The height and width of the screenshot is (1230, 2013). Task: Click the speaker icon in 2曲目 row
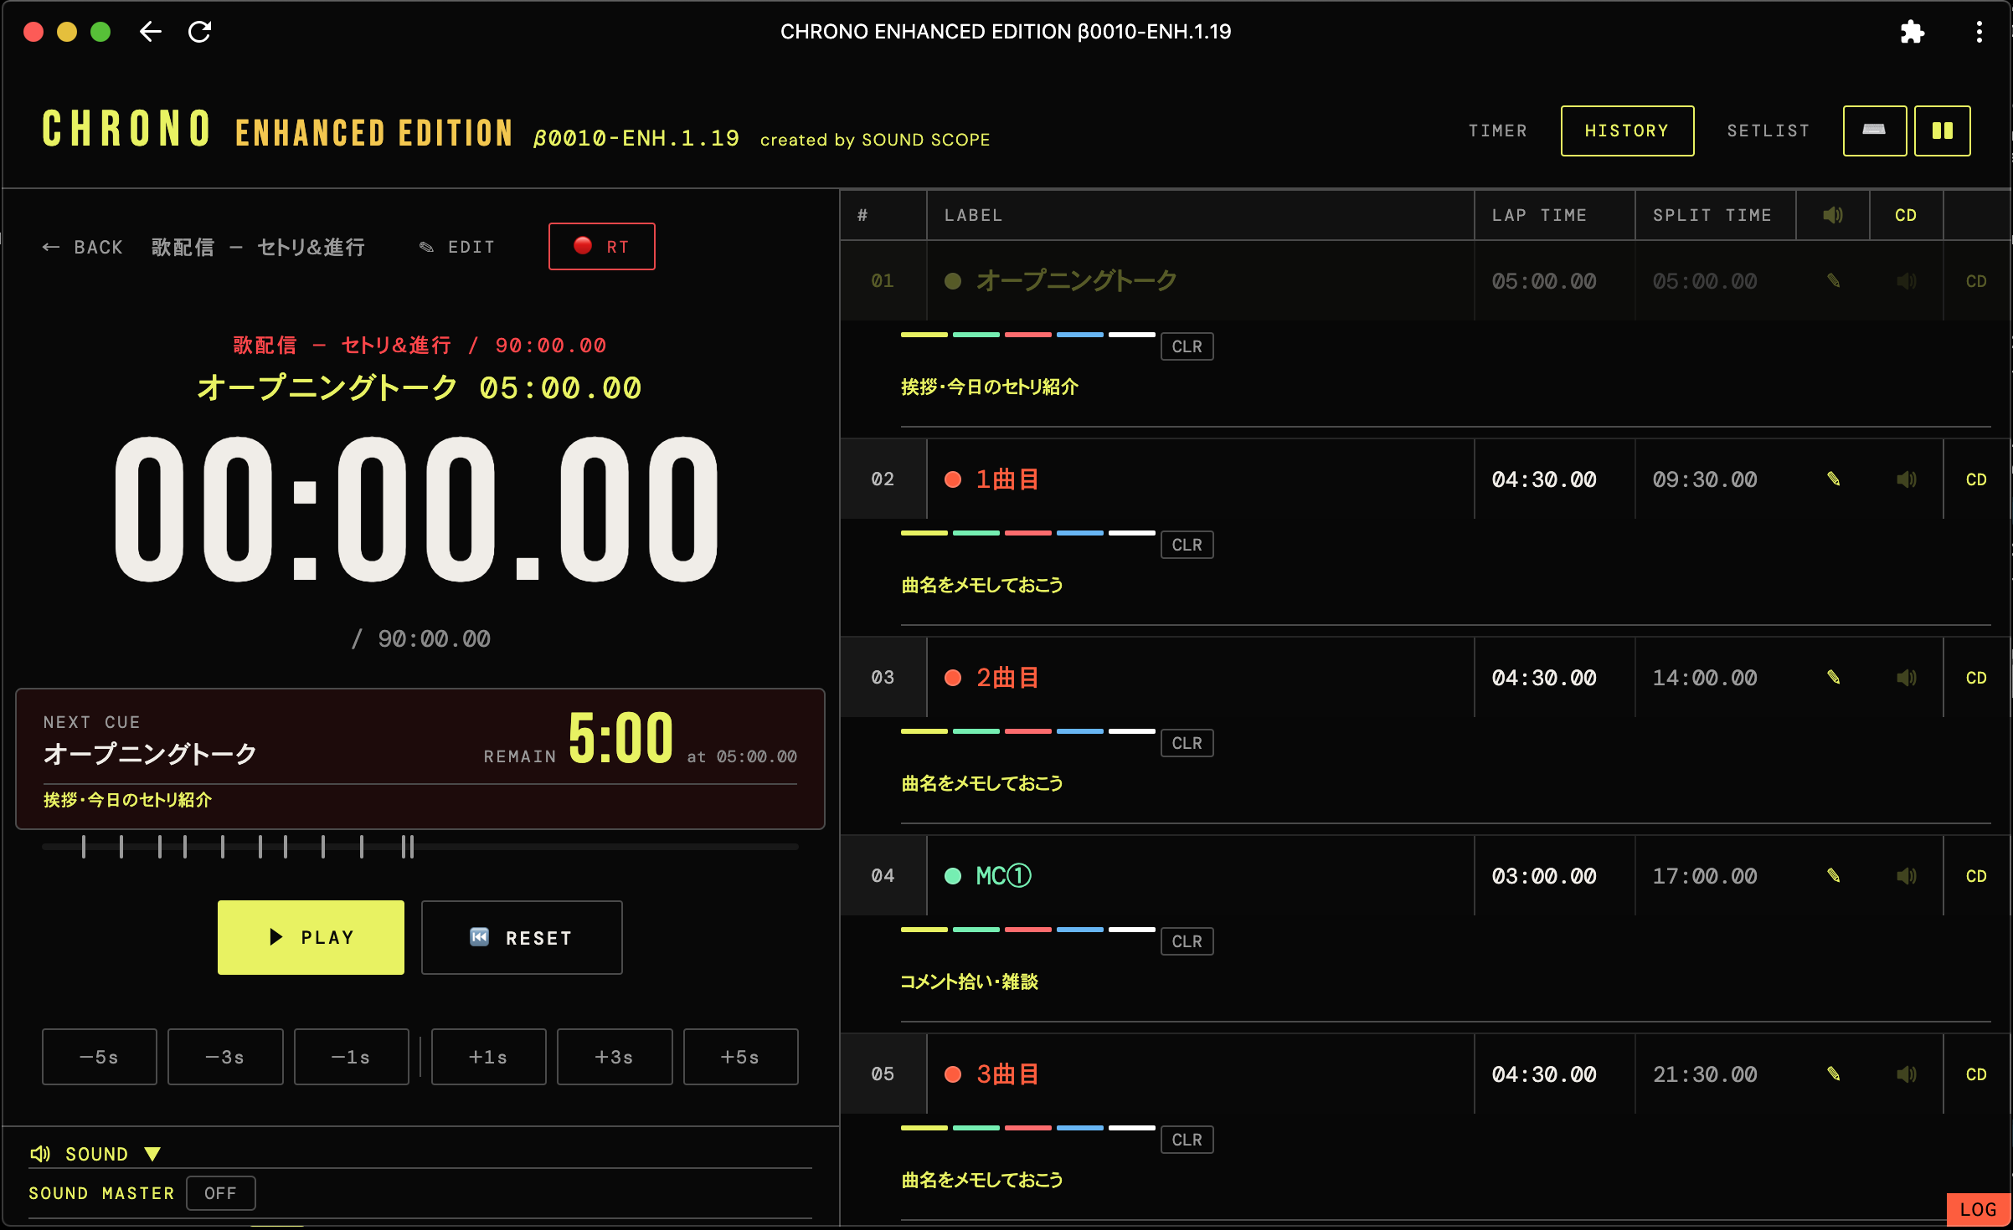1907,677
